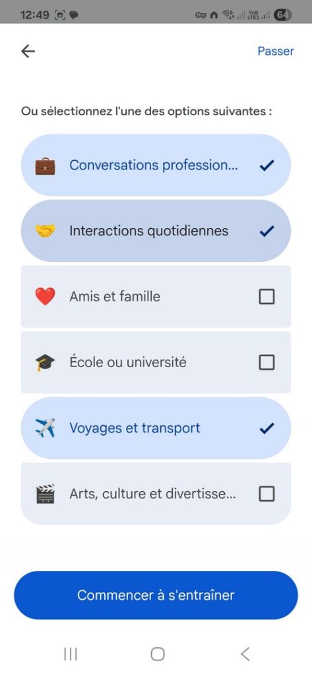Click the handshake icon for daily interactions

pyautogui.click(x=45, y=231)
